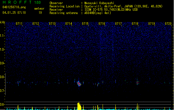Viewport: 174px width, 110px height.
Task: Click the tall yellow power peak below the large echo
Action: pyautogui.click(x=79, y=106)
